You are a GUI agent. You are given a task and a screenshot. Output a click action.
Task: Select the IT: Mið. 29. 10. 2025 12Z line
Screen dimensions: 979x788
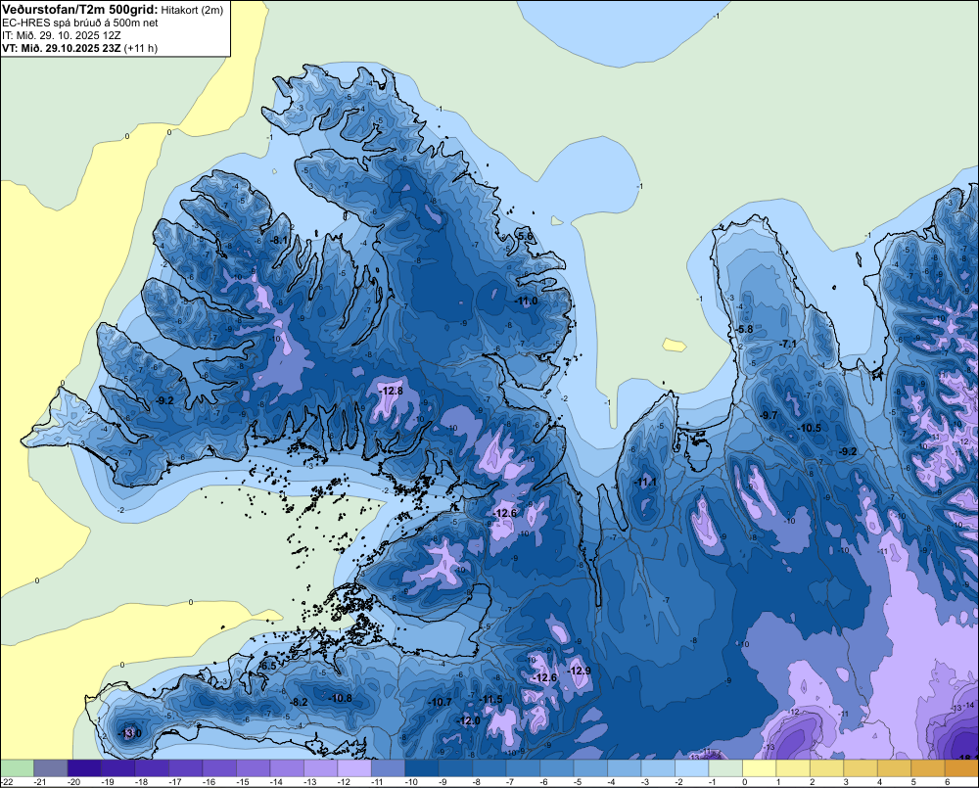pyautogui.click(x=61, y=35)
